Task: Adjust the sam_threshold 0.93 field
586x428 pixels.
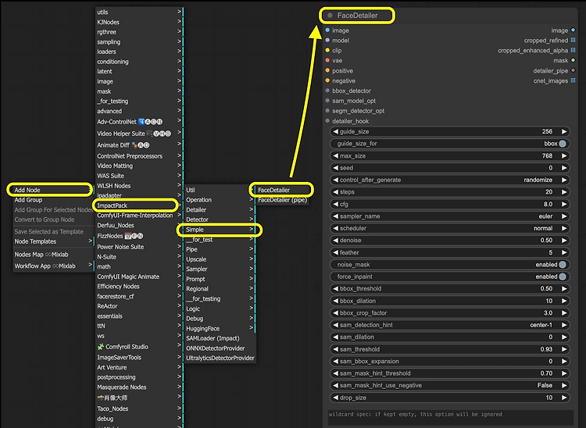Action: (x=450, y=349)
